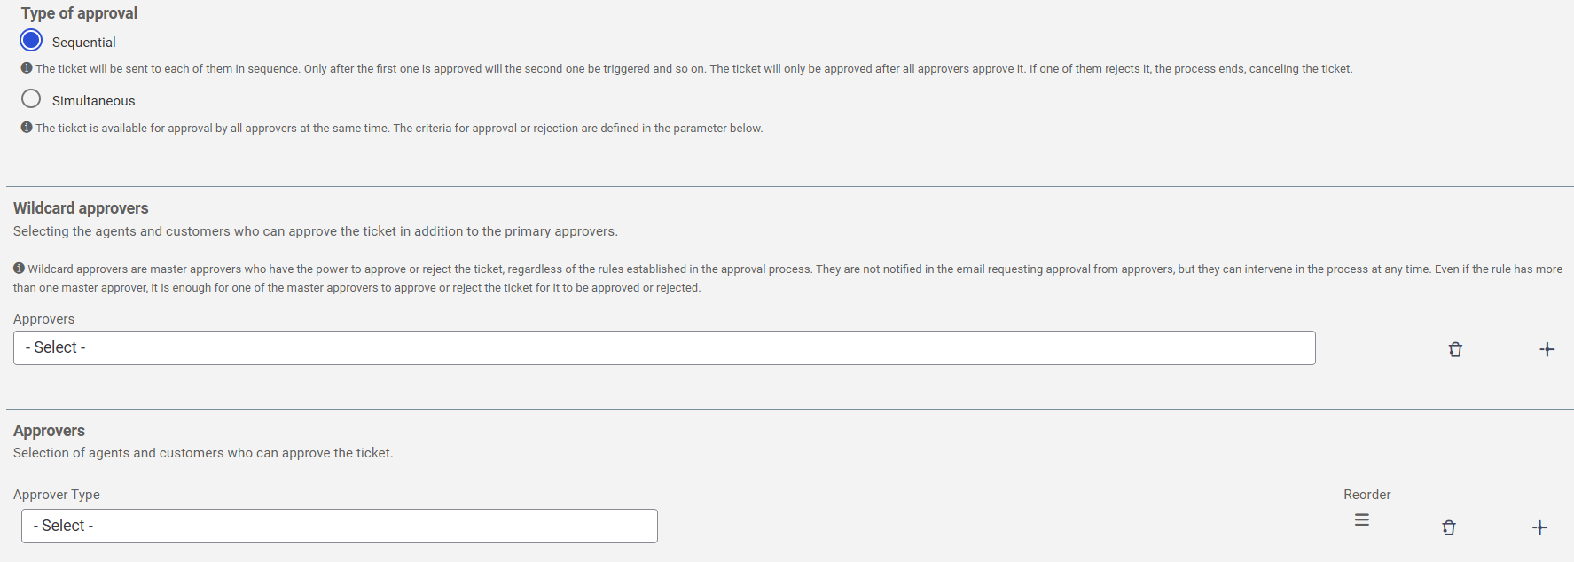1574x562 pixels.
Task: Click the bold Approvers section heading
Action: (x=49, y=431)
